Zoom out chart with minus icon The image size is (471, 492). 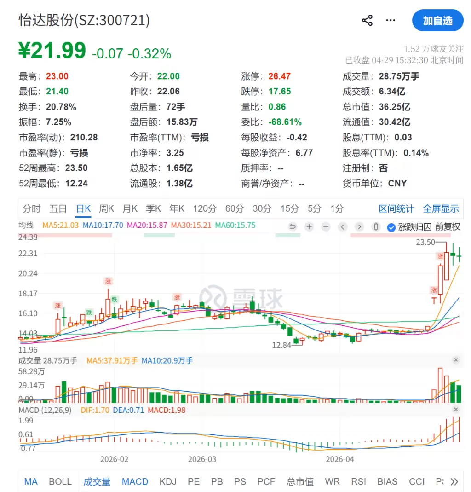coord(326,226)
